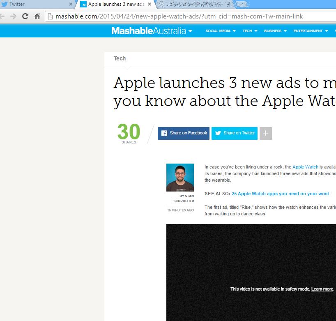This screenshot has height=321, width=336.
Task: Open the By Stan Schroeder author link
Action: coord(184,199)
